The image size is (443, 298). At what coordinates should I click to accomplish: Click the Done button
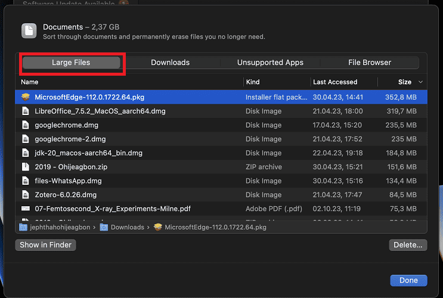pyautogui.click(x=408, y=280)
